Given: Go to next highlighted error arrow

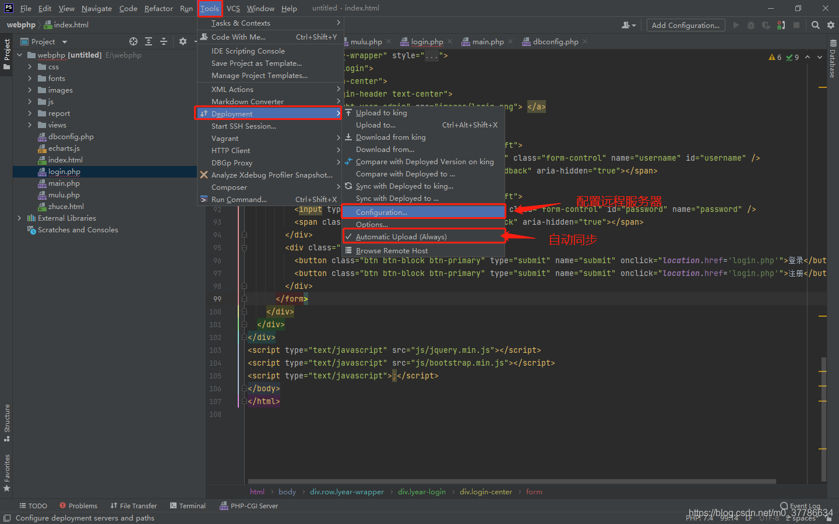Looking at the screenshot, I should pos(820,57).
